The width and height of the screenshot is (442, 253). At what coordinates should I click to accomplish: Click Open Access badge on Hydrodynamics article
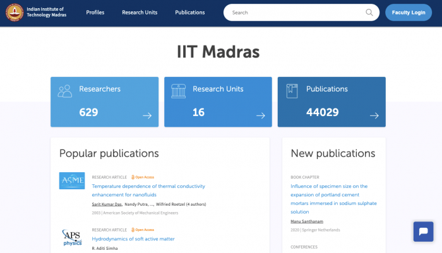(143, 230)
